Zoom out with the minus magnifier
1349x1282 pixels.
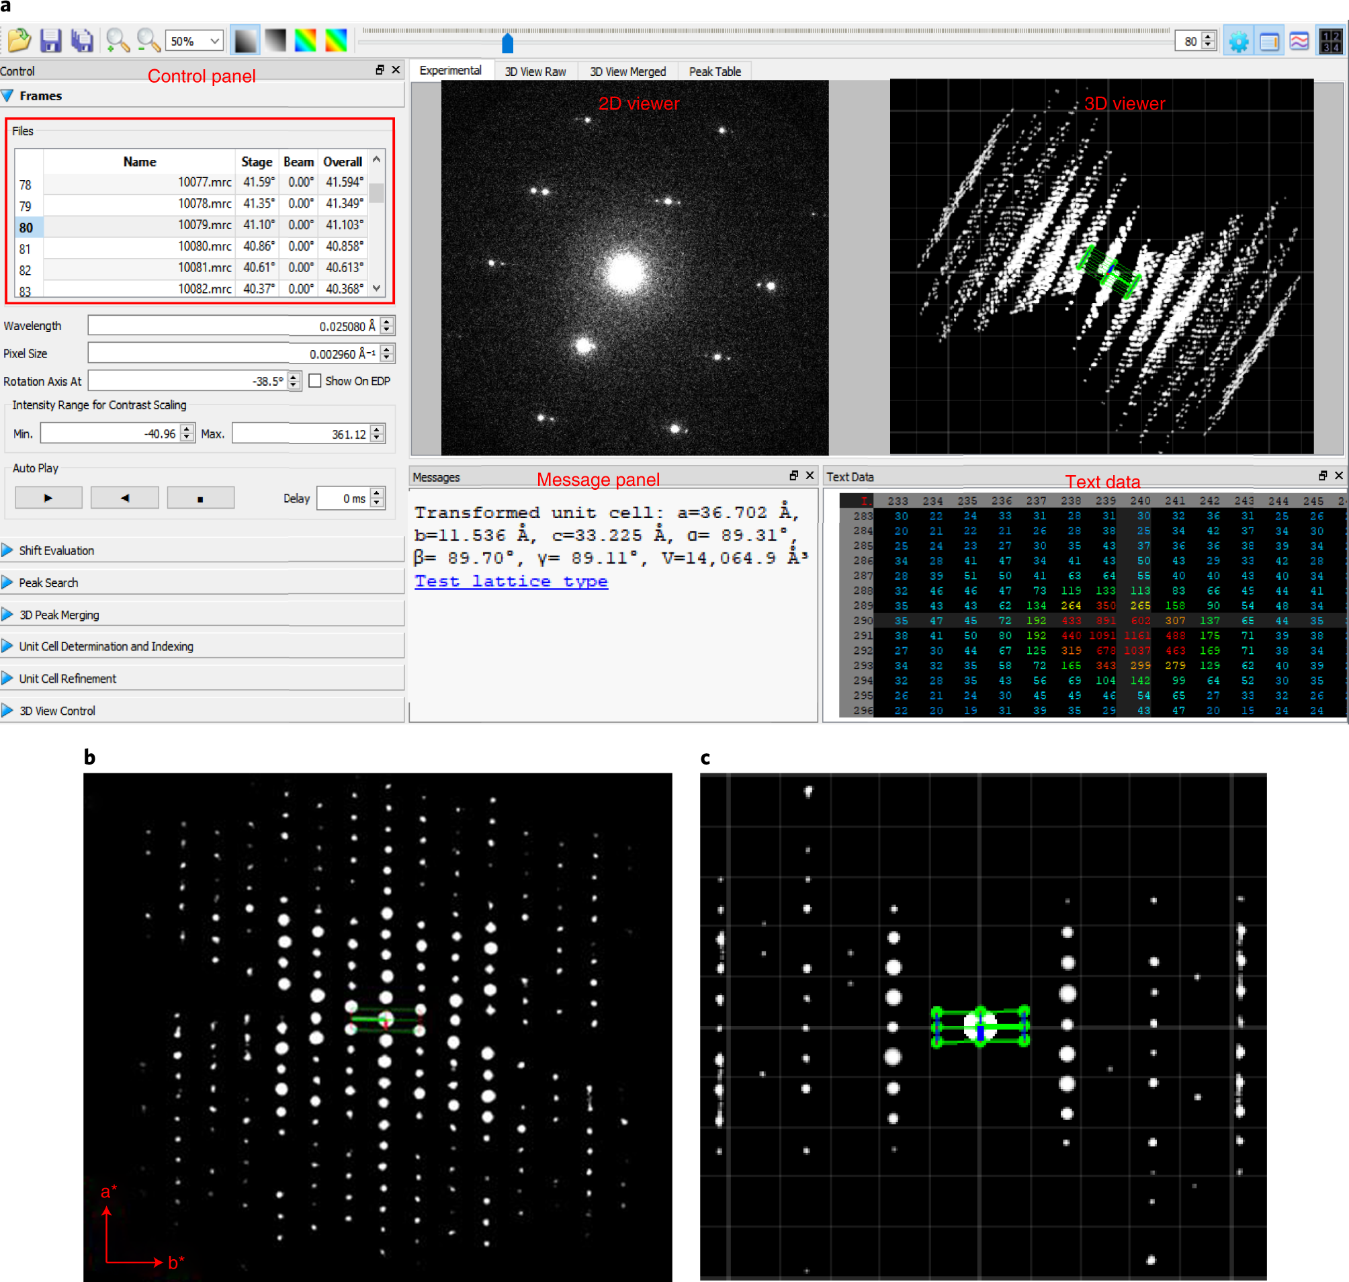tap(148, 40)
